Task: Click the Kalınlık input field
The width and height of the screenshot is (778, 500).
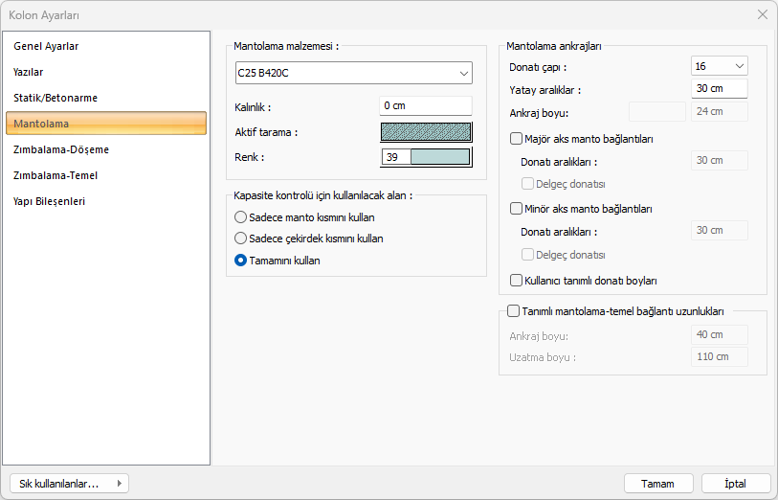Action: 425,105
